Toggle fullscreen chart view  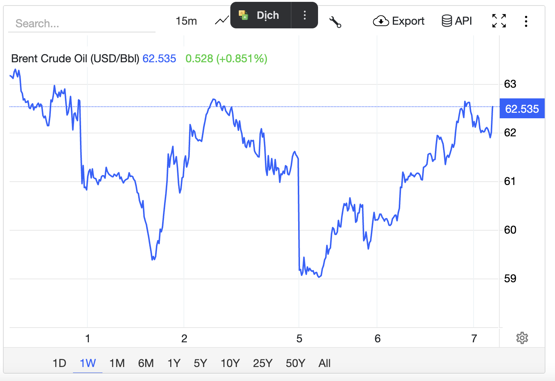pyautogui.click(x=499, y=21)
